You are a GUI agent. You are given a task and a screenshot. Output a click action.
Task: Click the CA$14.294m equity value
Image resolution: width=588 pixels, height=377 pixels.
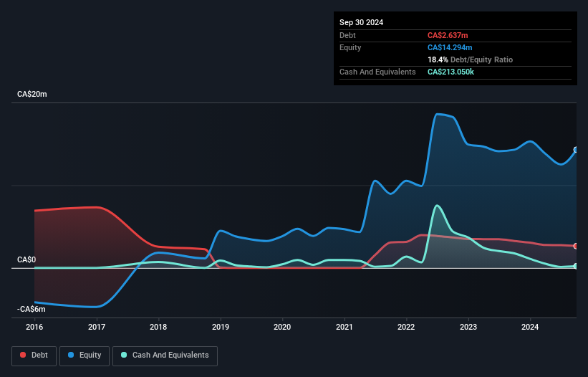click(450, 47)
